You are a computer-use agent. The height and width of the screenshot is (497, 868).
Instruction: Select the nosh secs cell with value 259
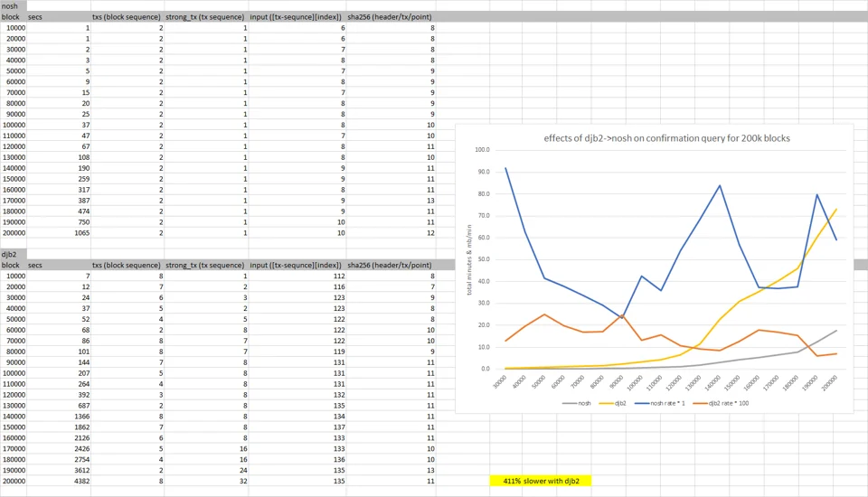pyautogui.click(x=59, y=179)
